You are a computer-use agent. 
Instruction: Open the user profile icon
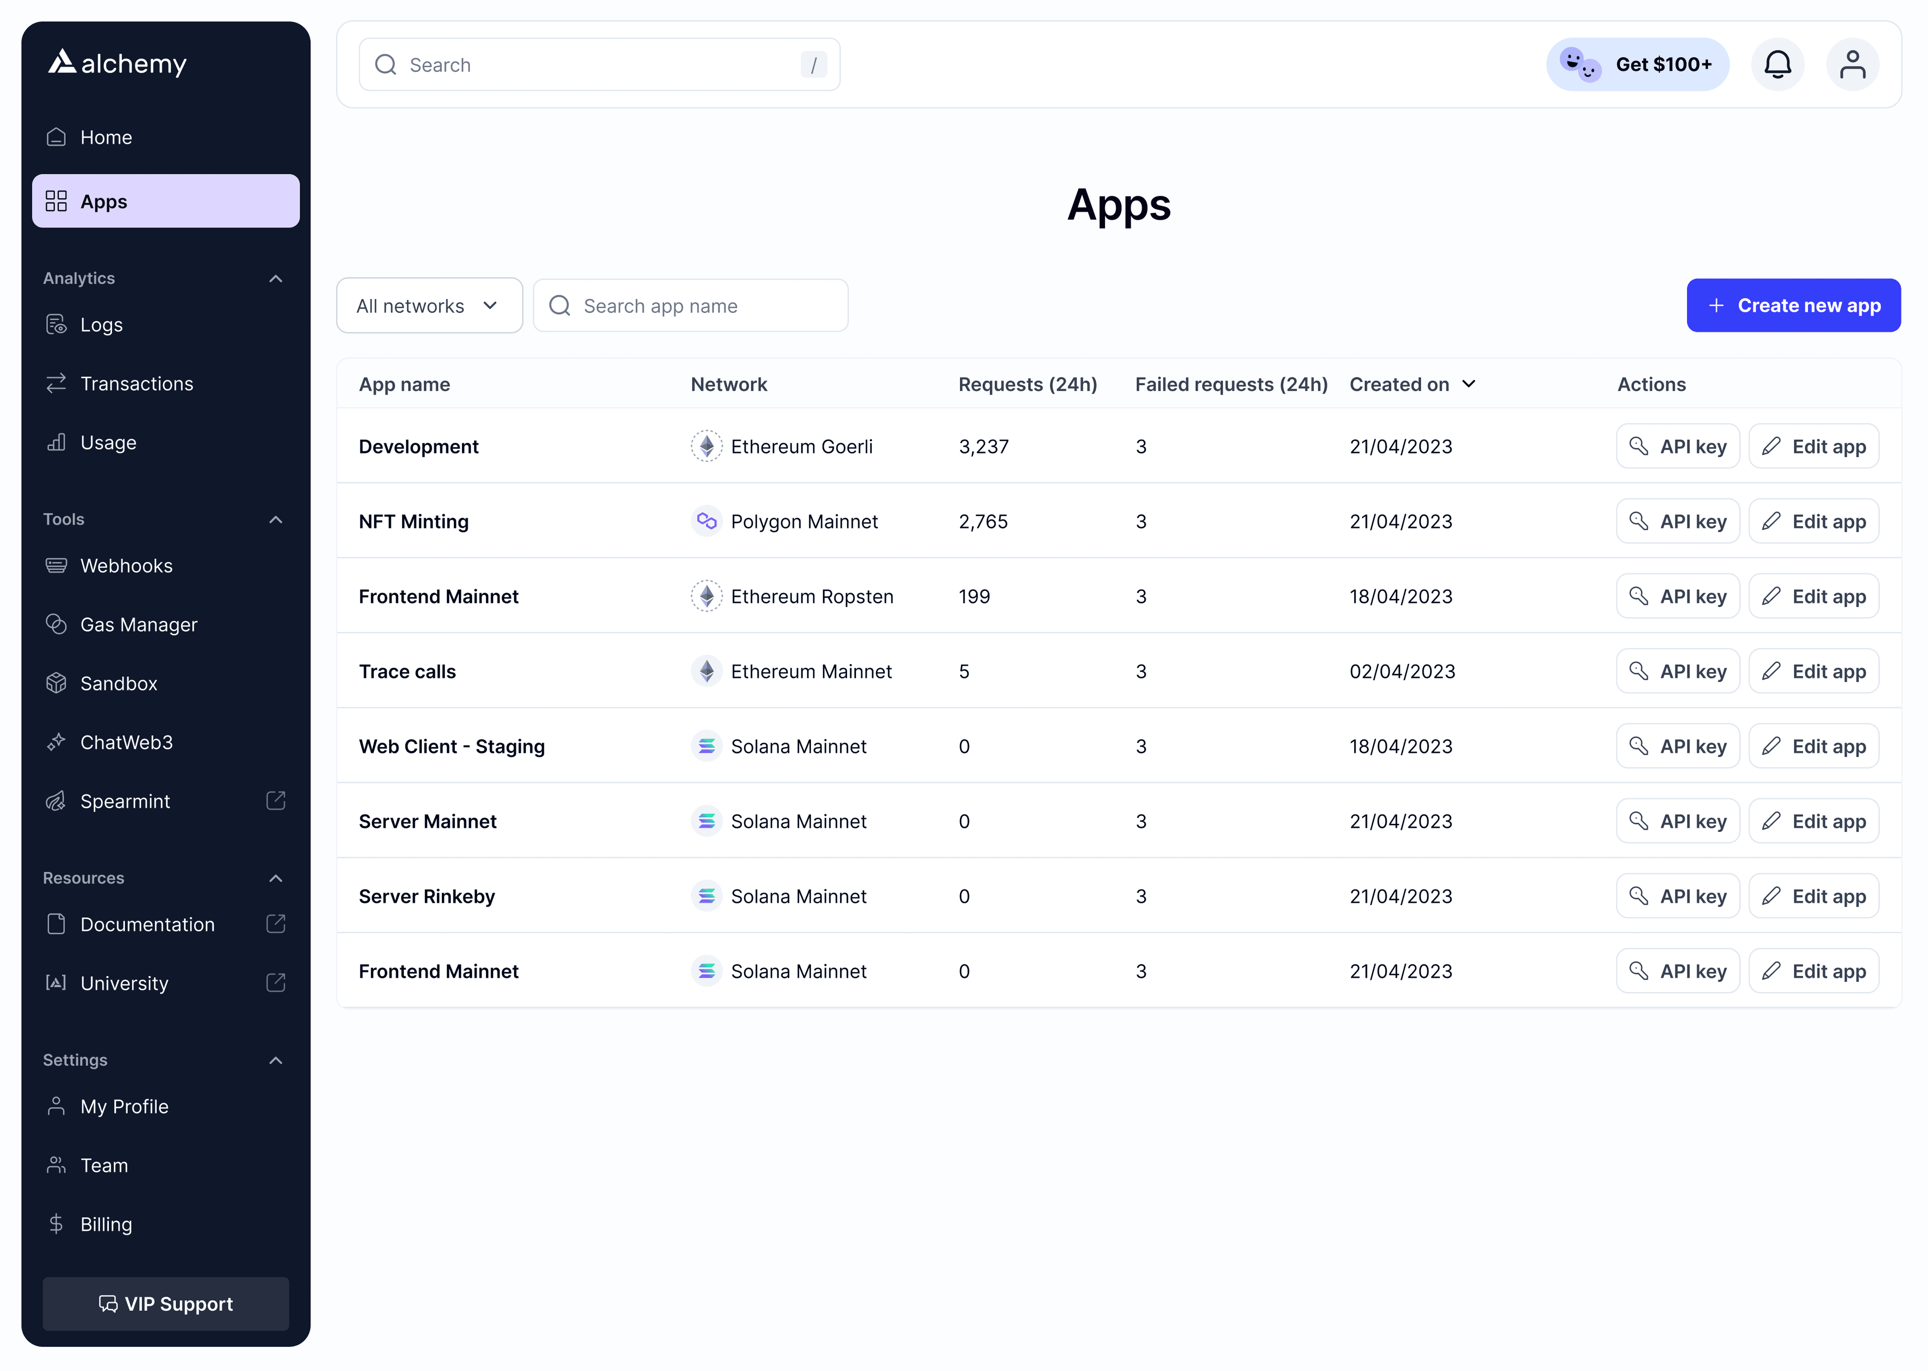point(1853,64)
